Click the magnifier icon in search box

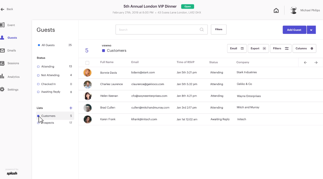point(202,30)
